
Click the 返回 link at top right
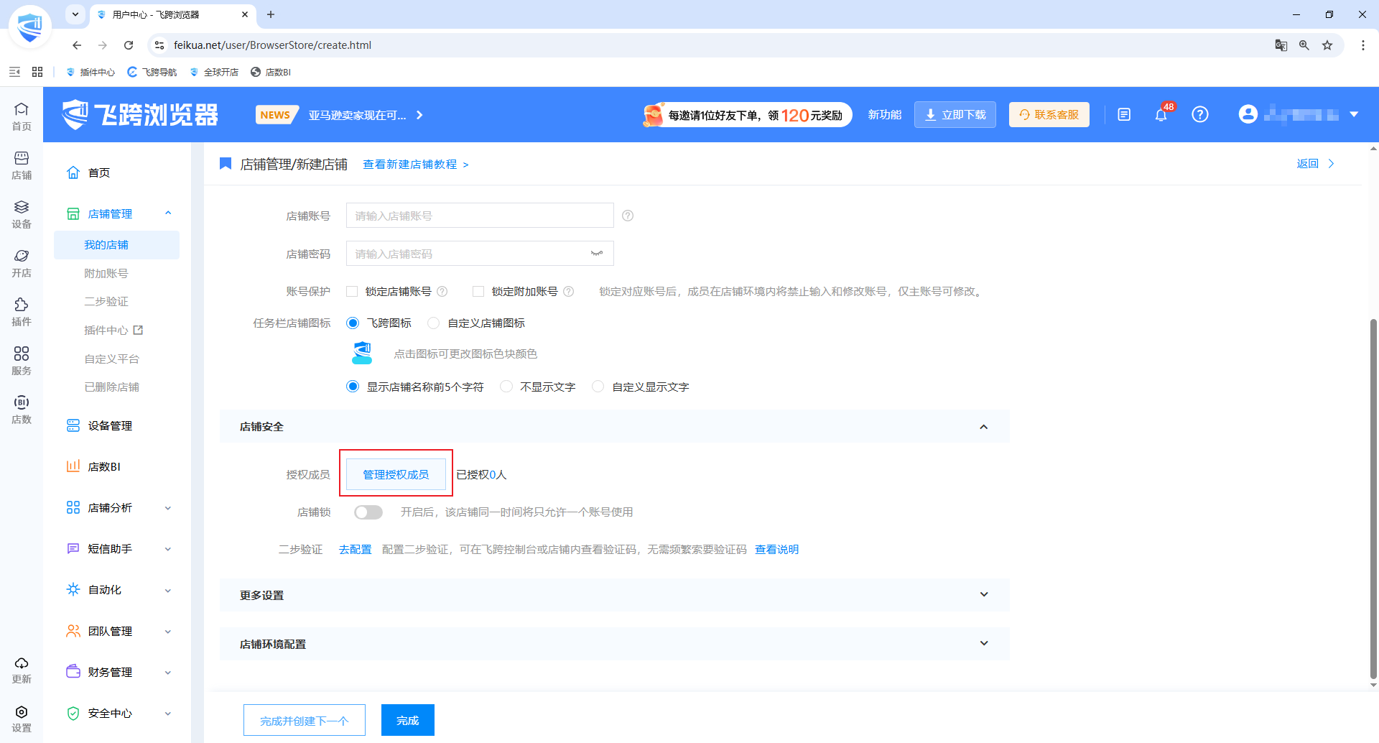[1315, 164]
